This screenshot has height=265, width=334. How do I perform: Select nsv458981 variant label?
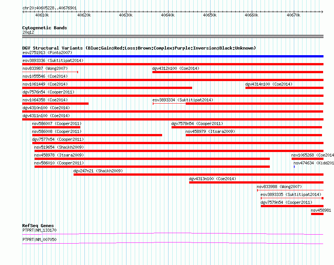(321, 210)
